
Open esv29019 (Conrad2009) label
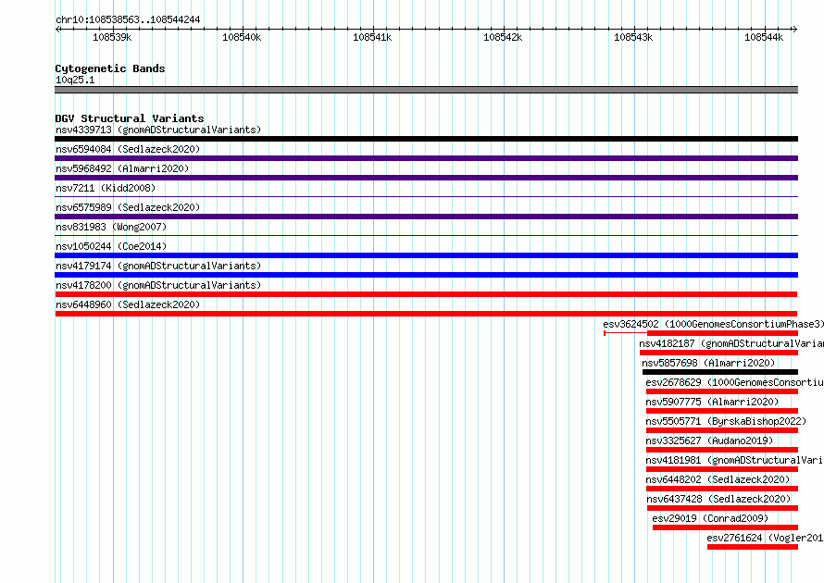click(710, 518)
